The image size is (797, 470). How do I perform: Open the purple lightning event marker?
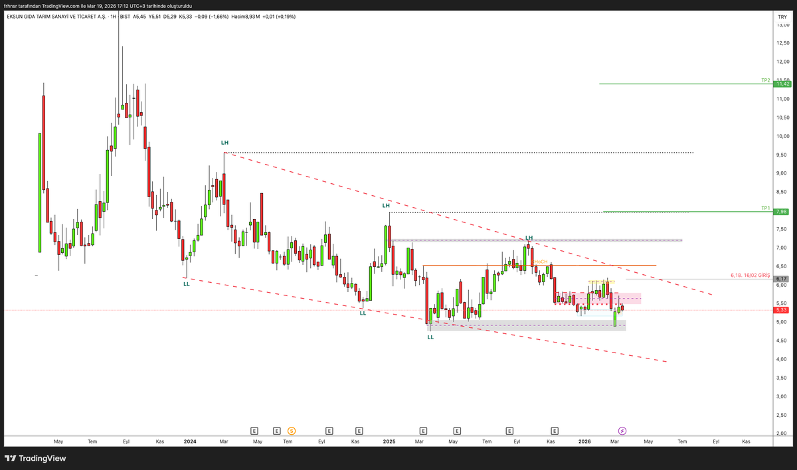click(x=622, y=430)
